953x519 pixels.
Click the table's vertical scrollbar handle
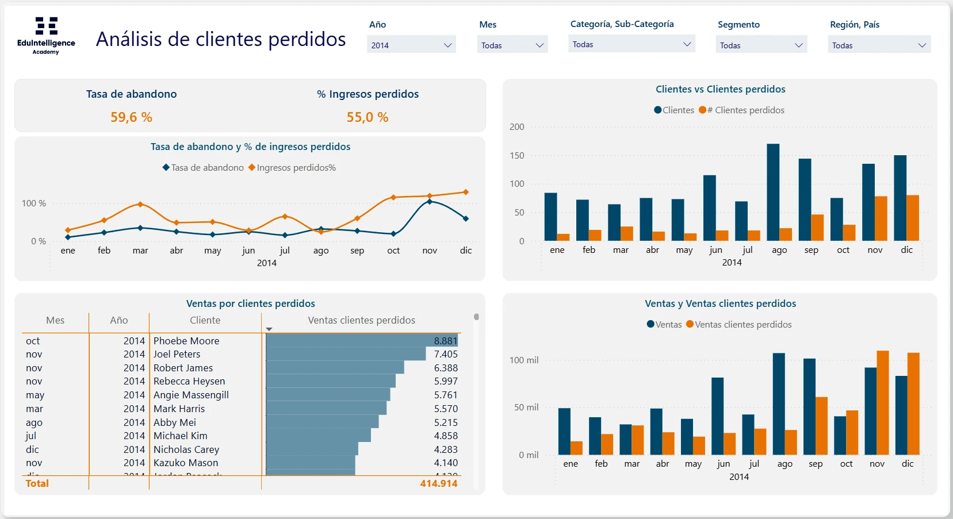[476, 317]
